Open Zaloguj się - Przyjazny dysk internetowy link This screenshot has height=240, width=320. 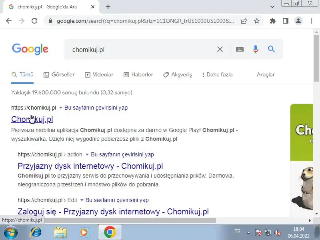[113, 212]
